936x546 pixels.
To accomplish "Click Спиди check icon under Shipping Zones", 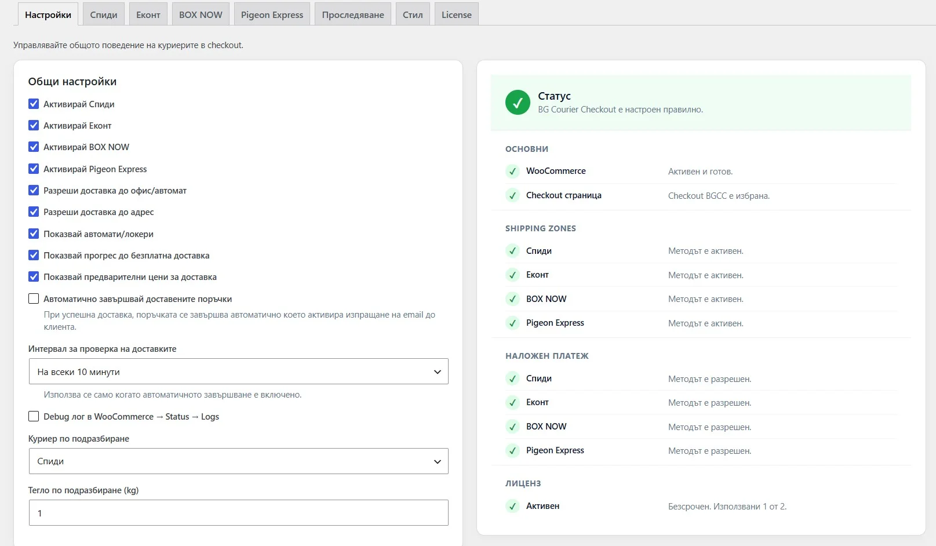I will [x=512, y=251].
